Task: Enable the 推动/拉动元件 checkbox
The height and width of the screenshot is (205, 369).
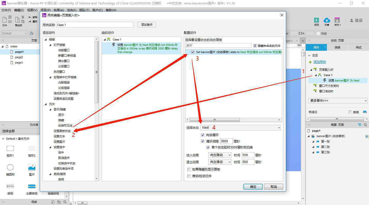Action: (x=189, y=176)
